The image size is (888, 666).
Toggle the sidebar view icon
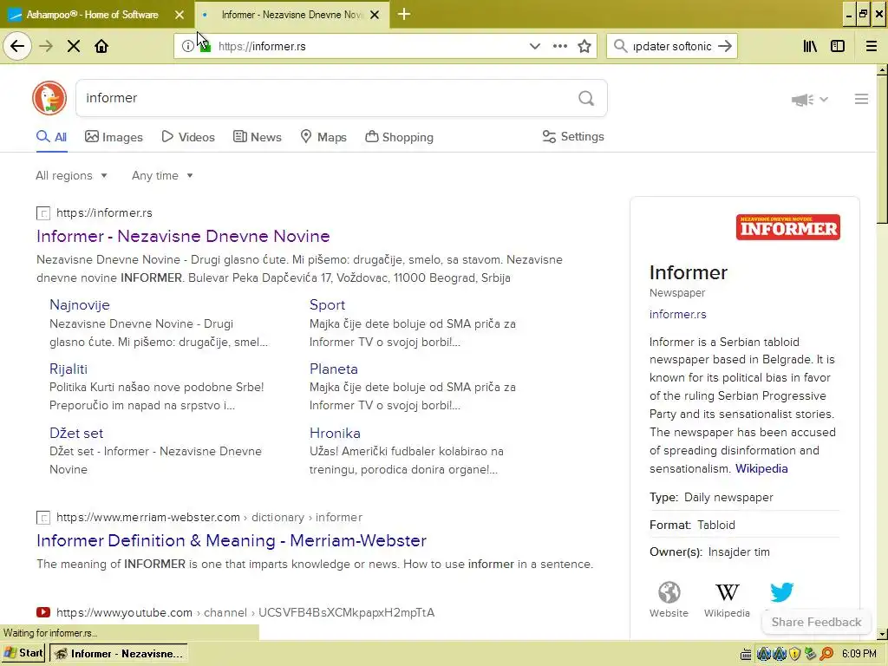(x=838, y=46)
